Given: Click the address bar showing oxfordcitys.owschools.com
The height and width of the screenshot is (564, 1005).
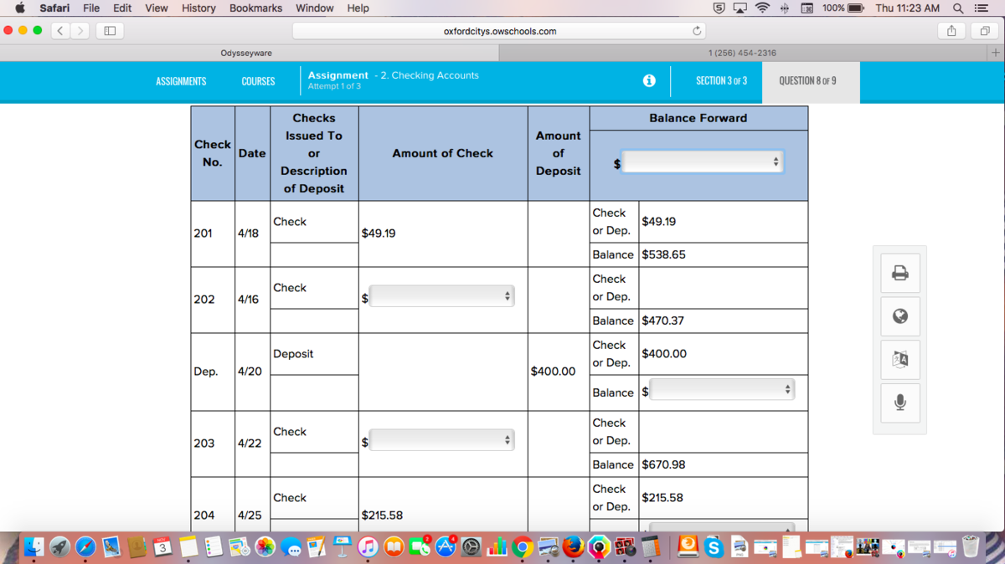Looking at the screenshot, I should [x=499, y=31].
